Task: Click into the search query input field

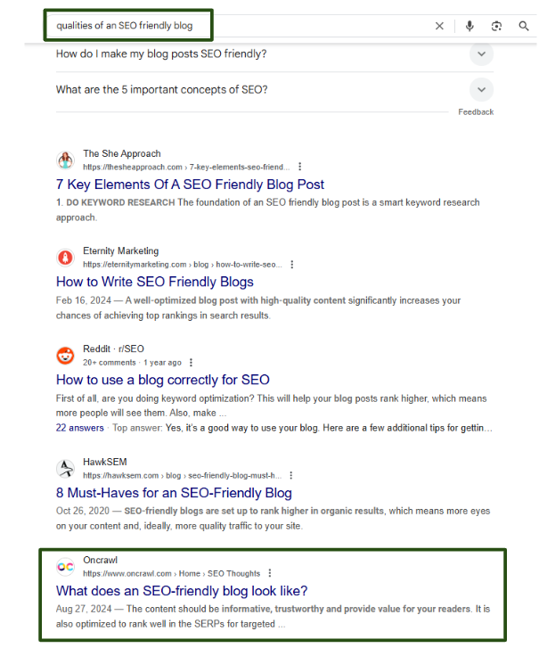Action: pos(239,26)
